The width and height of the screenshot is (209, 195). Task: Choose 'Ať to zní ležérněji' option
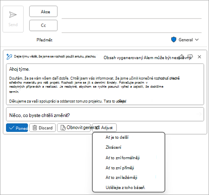pyautogui.click(x=121, y=178)
